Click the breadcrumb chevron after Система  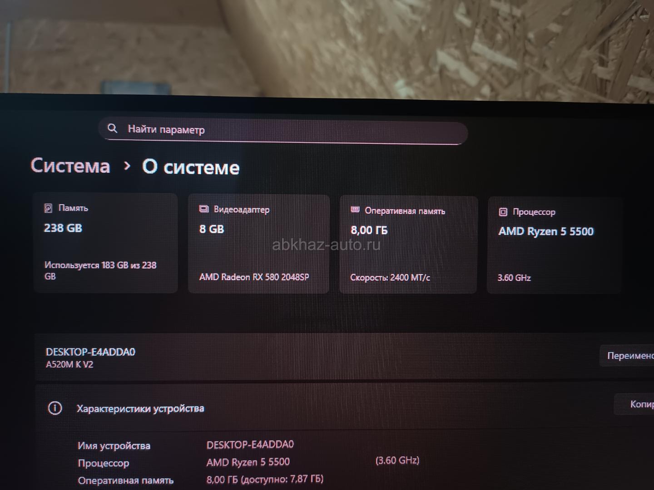tap(127, 166)
